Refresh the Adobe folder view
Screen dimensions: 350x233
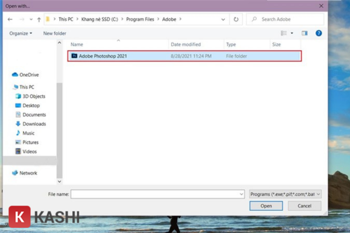pos(236,19)
